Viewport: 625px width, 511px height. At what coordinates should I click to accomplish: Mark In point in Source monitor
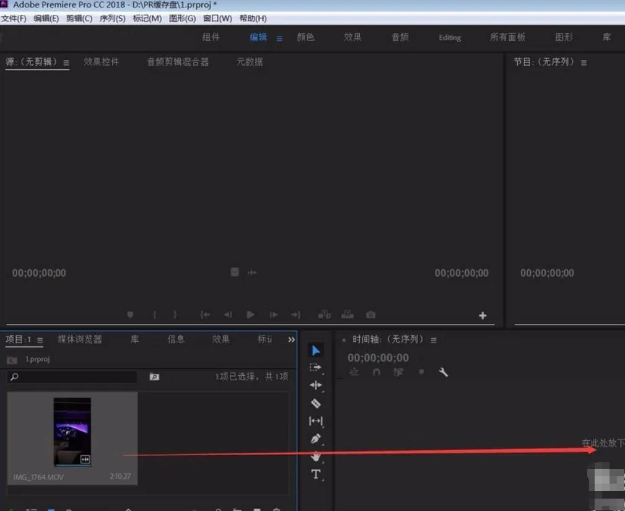(155, 315)
